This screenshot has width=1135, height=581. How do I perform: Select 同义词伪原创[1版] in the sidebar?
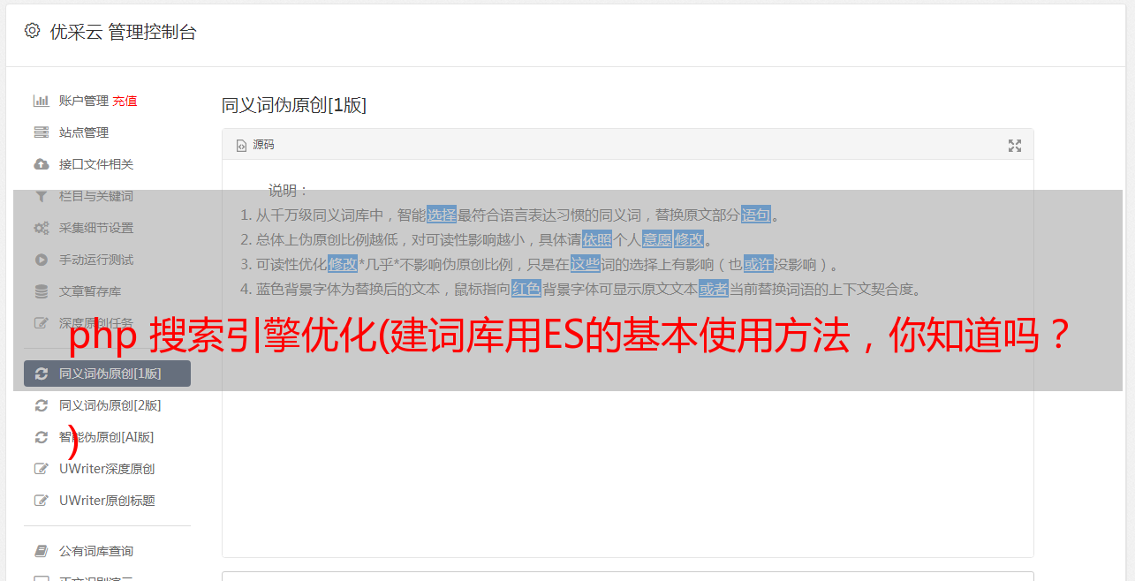click(107, 373)
